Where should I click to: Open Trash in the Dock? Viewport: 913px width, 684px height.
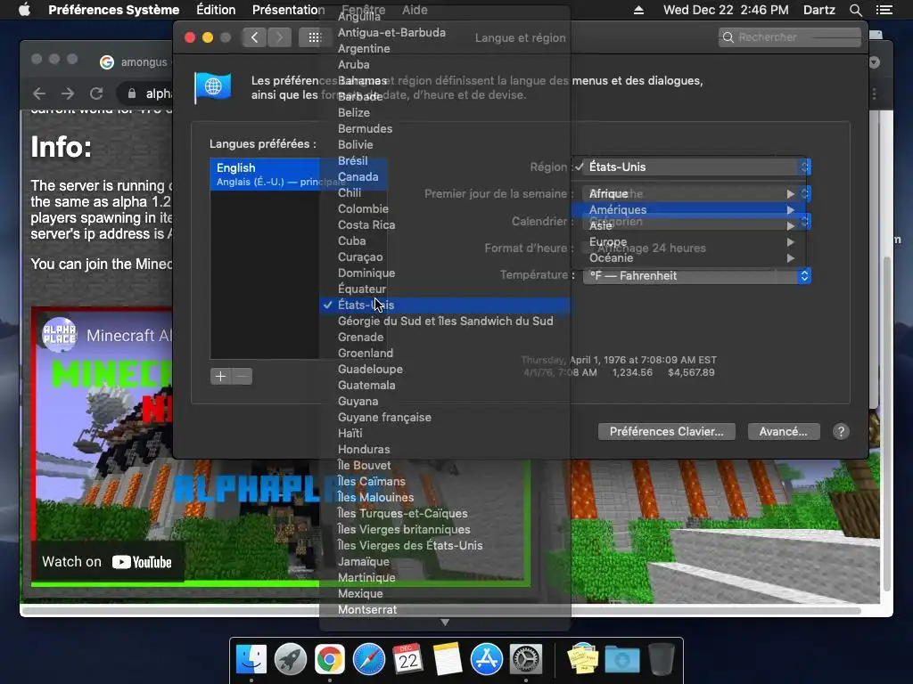click(661, 660)
